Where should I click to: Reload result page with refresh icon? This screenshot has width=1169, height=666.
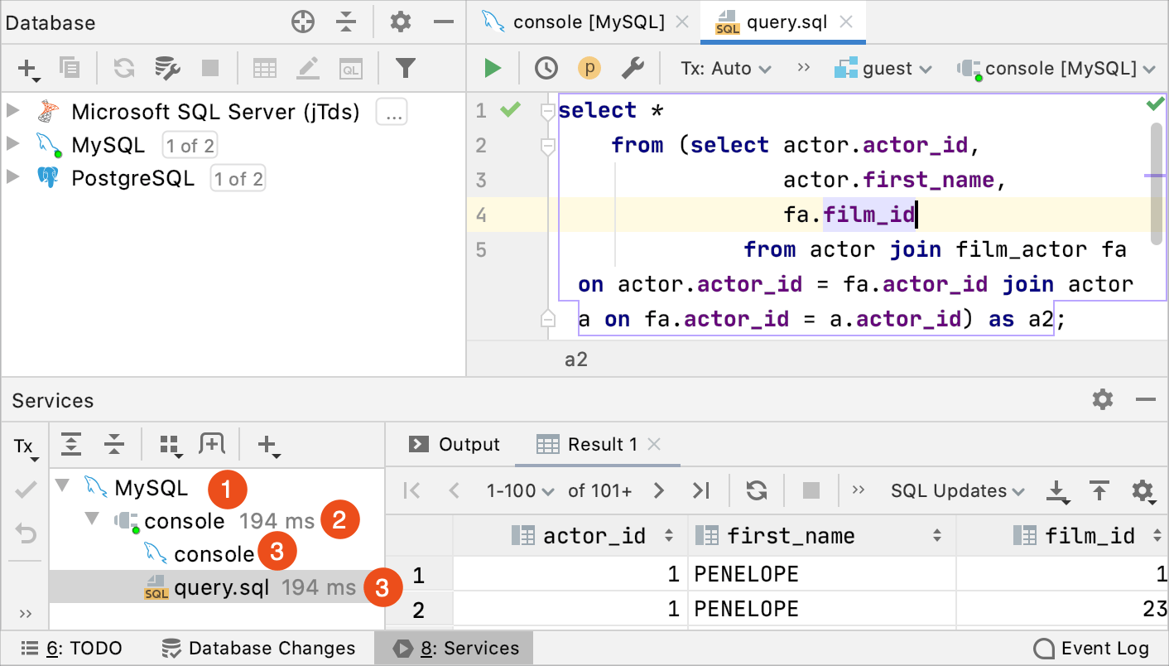click(757, 490)
